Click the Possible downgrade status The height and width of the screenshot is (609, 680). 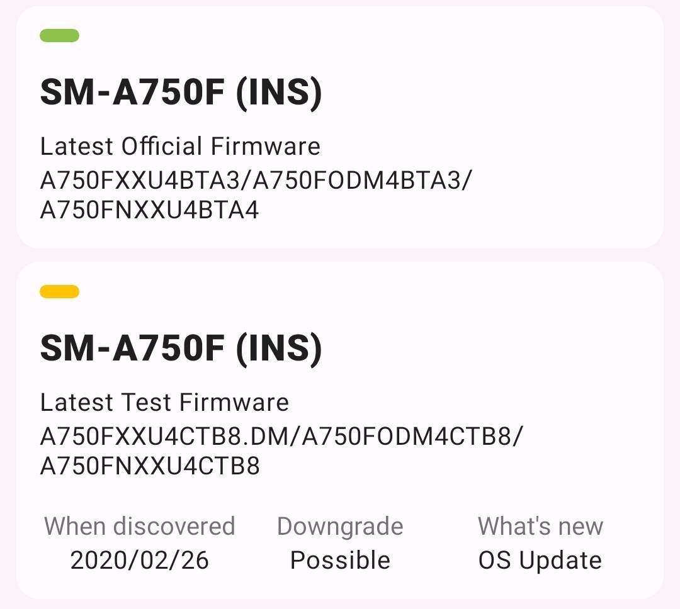[340, 560]
